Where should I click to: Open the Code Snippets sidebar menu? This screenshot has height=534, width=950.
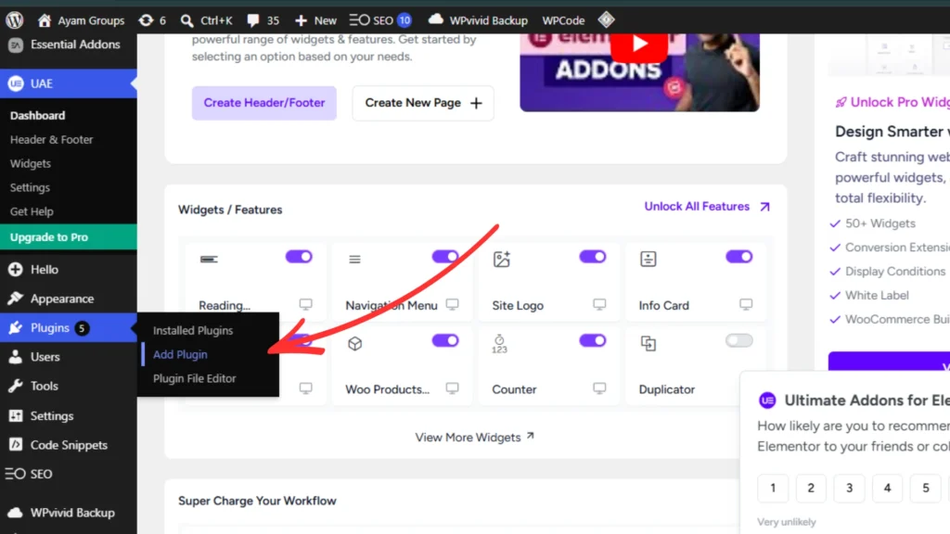coord(69,445)
